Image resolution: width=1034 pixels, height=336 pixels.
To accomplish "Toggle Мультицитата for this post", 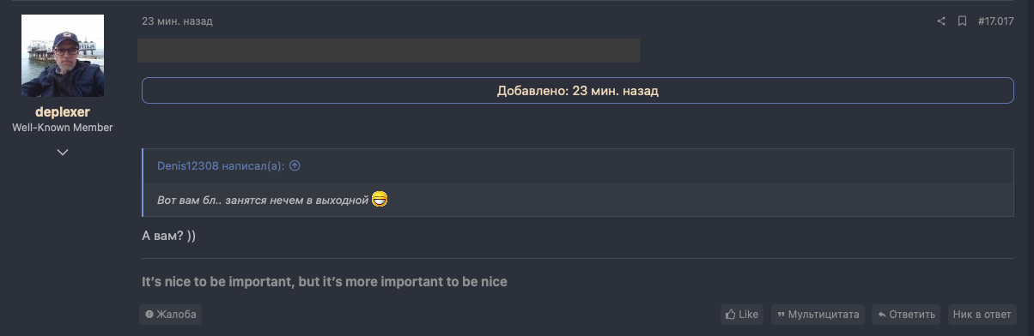I will pyautogui.click(x=818, y=315).
